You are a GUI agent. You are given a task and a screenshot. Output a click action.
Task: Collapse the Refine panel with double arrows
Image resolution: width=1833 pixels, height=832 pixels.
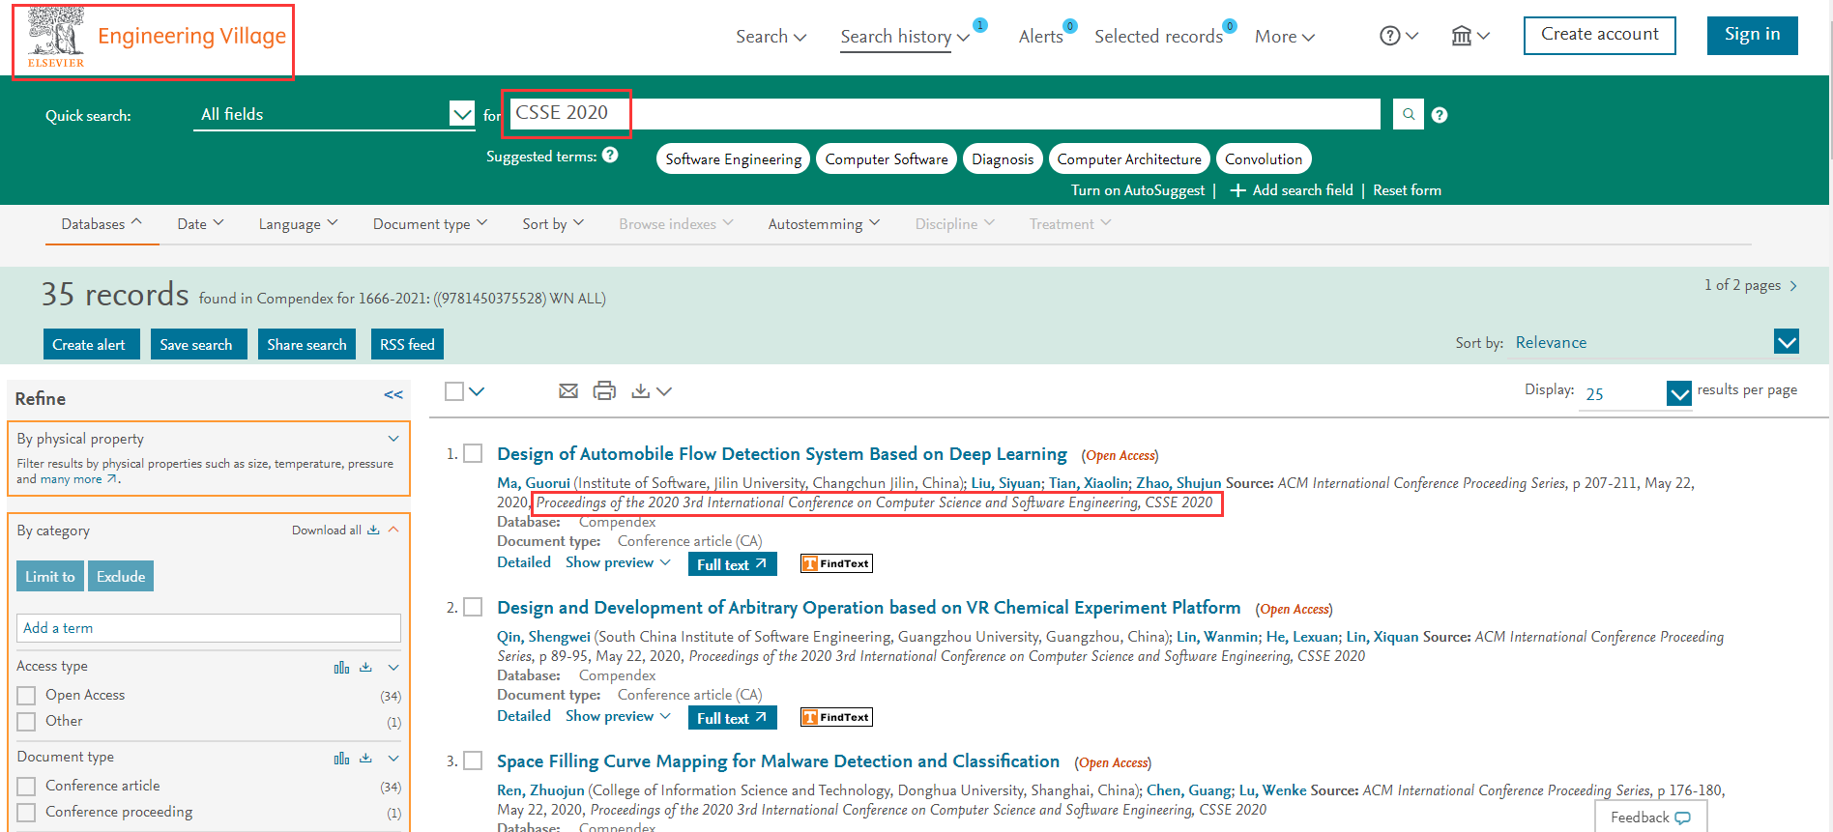click(393, 394)
